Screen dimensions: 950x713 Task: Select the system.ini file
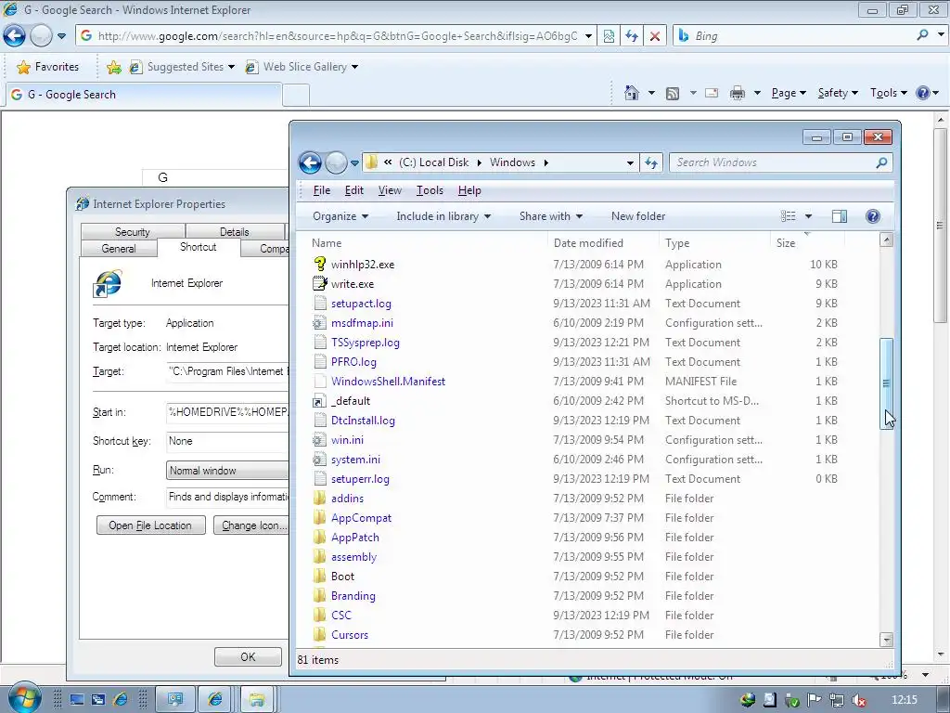[x=355, y=460]
